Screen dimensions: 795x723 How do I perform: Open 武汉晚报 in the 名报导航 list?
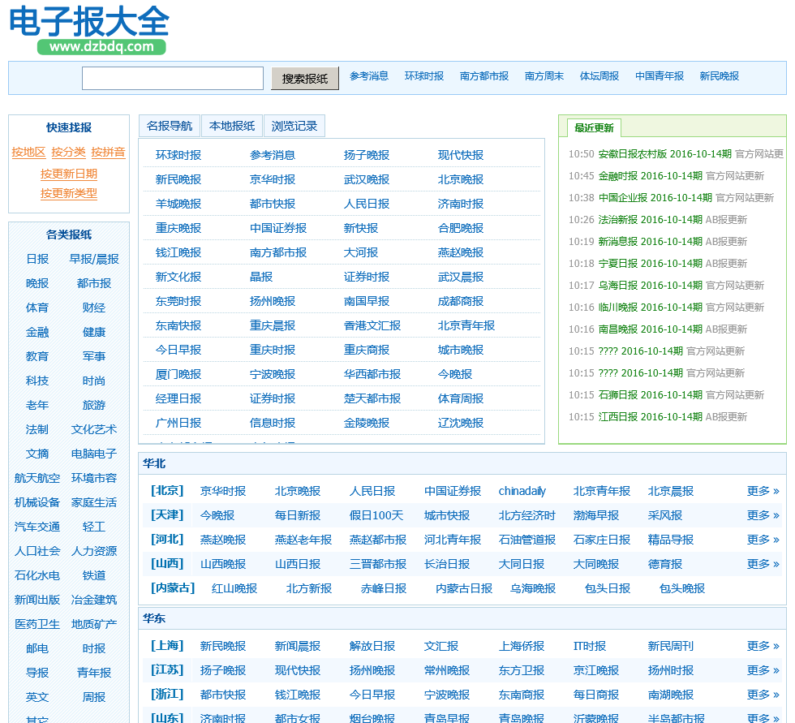367,179
